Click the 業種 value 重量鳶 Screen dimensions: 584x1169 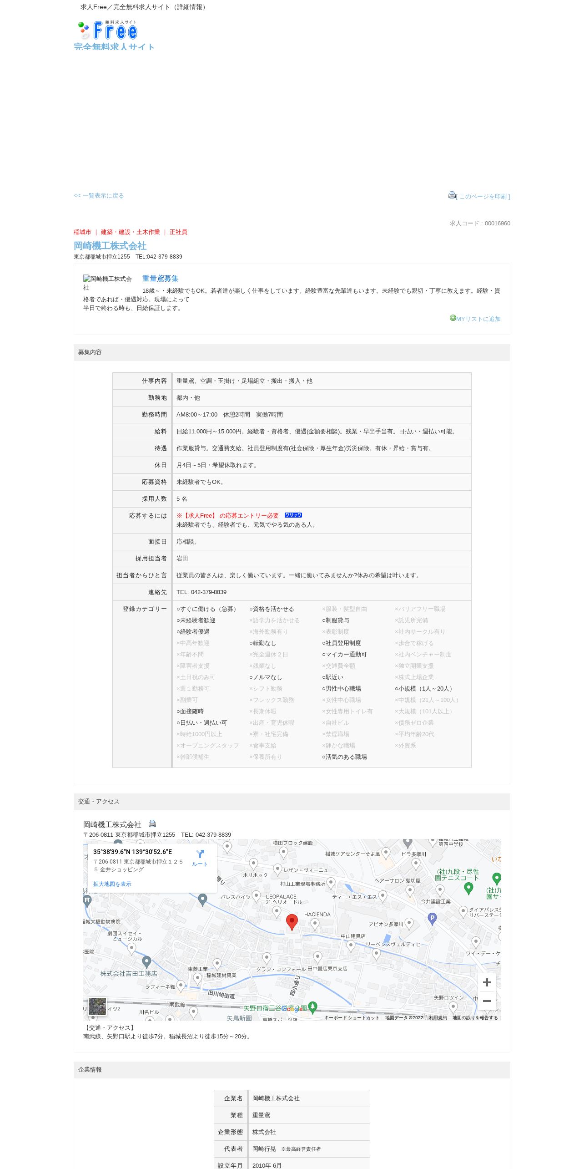tap(262, 1115)
